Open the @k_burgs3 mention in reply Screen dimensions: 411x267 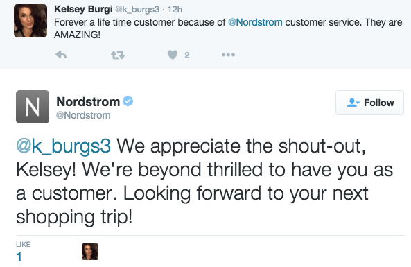[64, 146]
